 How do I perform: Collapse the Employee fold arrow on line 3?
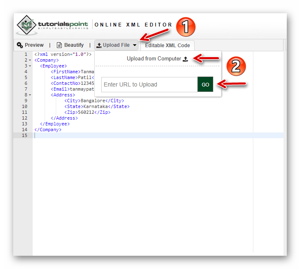pyautogui.click(x=30, y=66)
